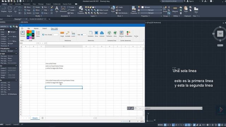Expand the Block panel dropdown
The height and width of the screenshot is (127, 226).
[120, 16]
